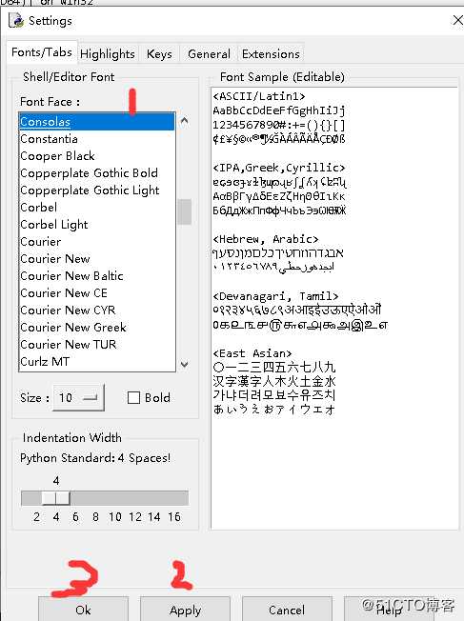Click the <Hebrew, Arabic> sample heading
464x621 pixels.
click(266, 239)
